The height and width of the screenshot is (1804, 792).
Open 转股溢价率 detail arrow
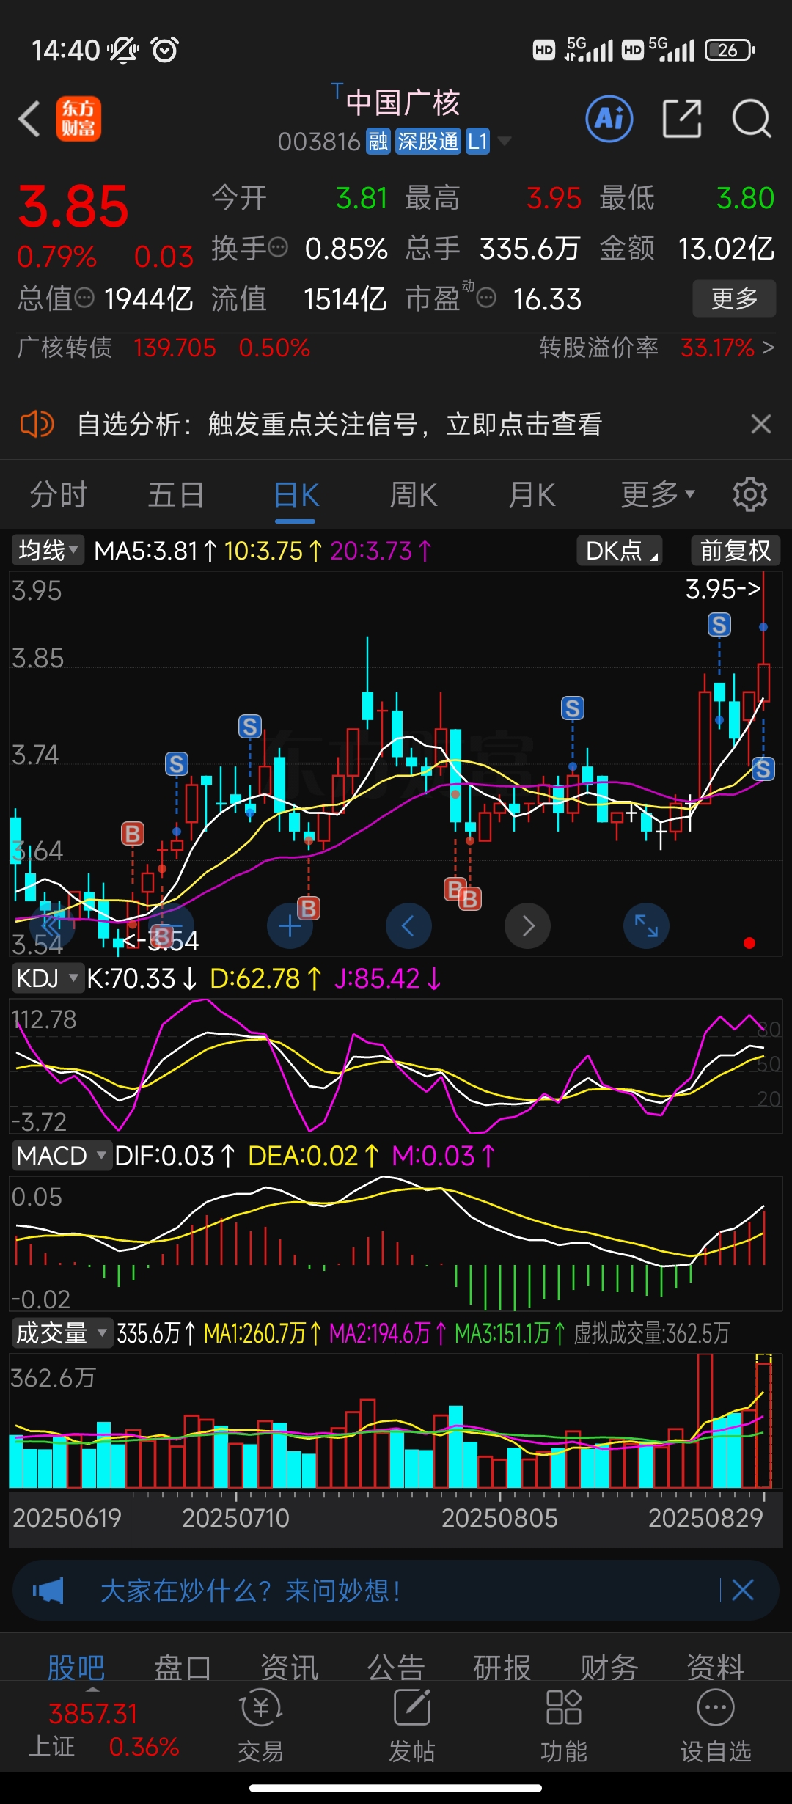768,348
